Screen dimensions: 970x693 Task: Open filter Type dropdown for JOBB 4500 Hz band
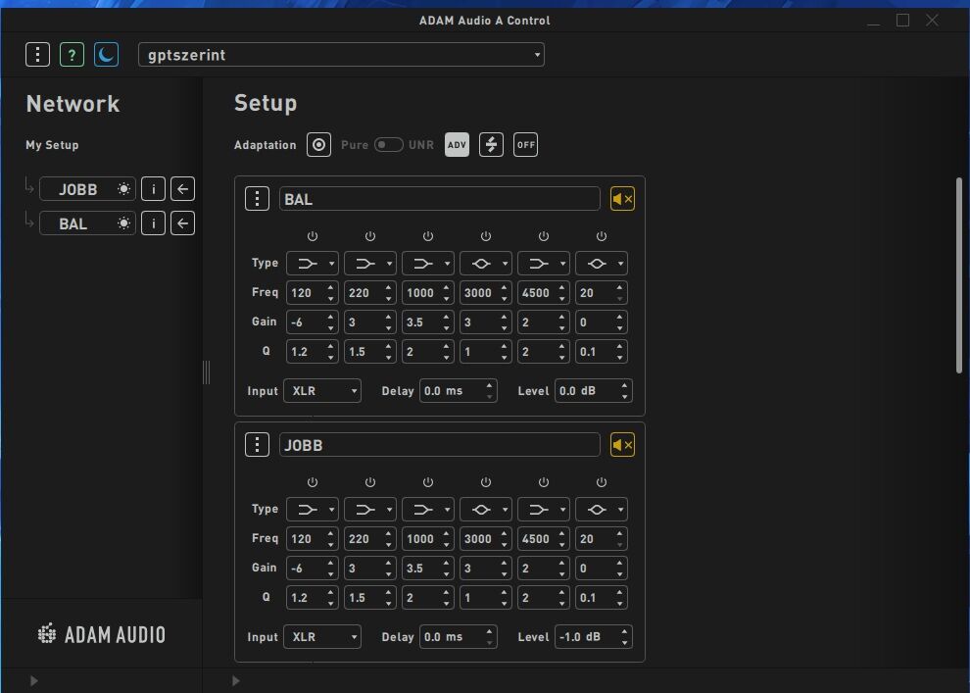pos(543,510)
